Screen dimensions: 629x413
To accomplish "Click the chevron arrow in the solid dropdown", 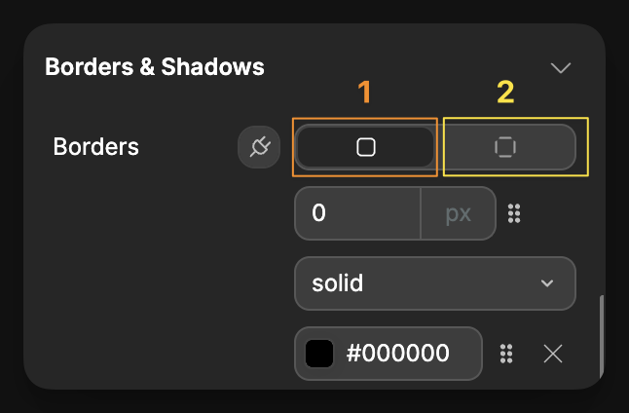I will click(x=546, y=283).
